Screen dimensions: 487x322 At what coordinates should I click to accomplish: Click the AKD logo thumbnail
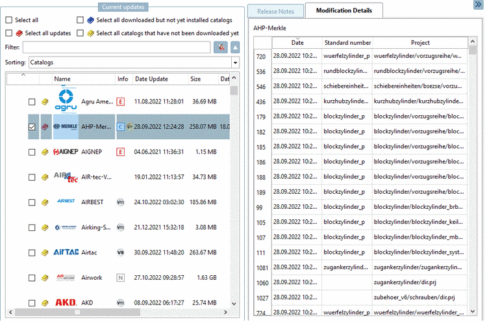(66, 302)
